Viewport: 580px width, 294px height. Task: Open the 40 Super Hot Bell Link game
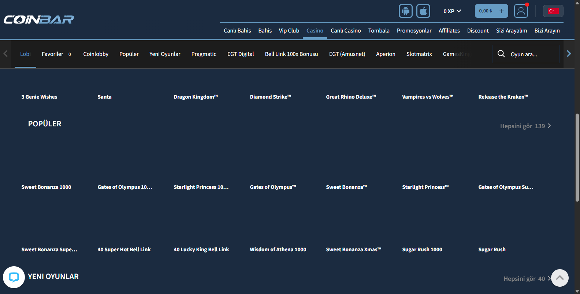click(124, 249)
